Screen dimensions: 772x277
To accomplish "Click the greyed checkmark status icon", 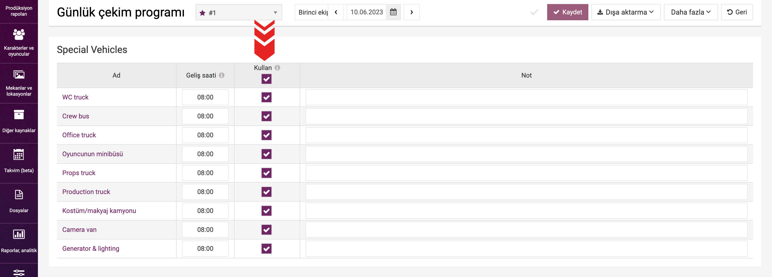I will [534, 12].
